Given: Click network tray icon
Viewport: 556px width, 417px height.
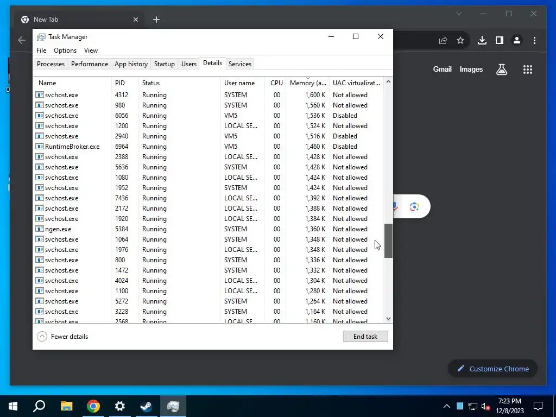Looking at the screenshot, I should coord(473,406).
